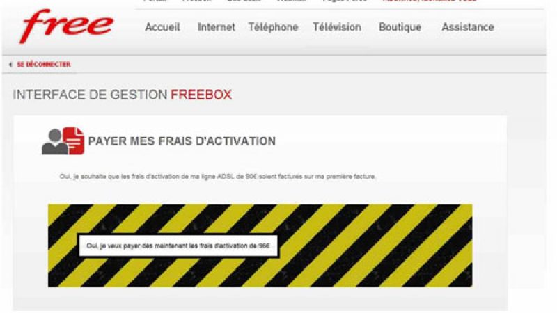Click the Payer mes frais d'activation heading
557x313 pixels.
182,141
